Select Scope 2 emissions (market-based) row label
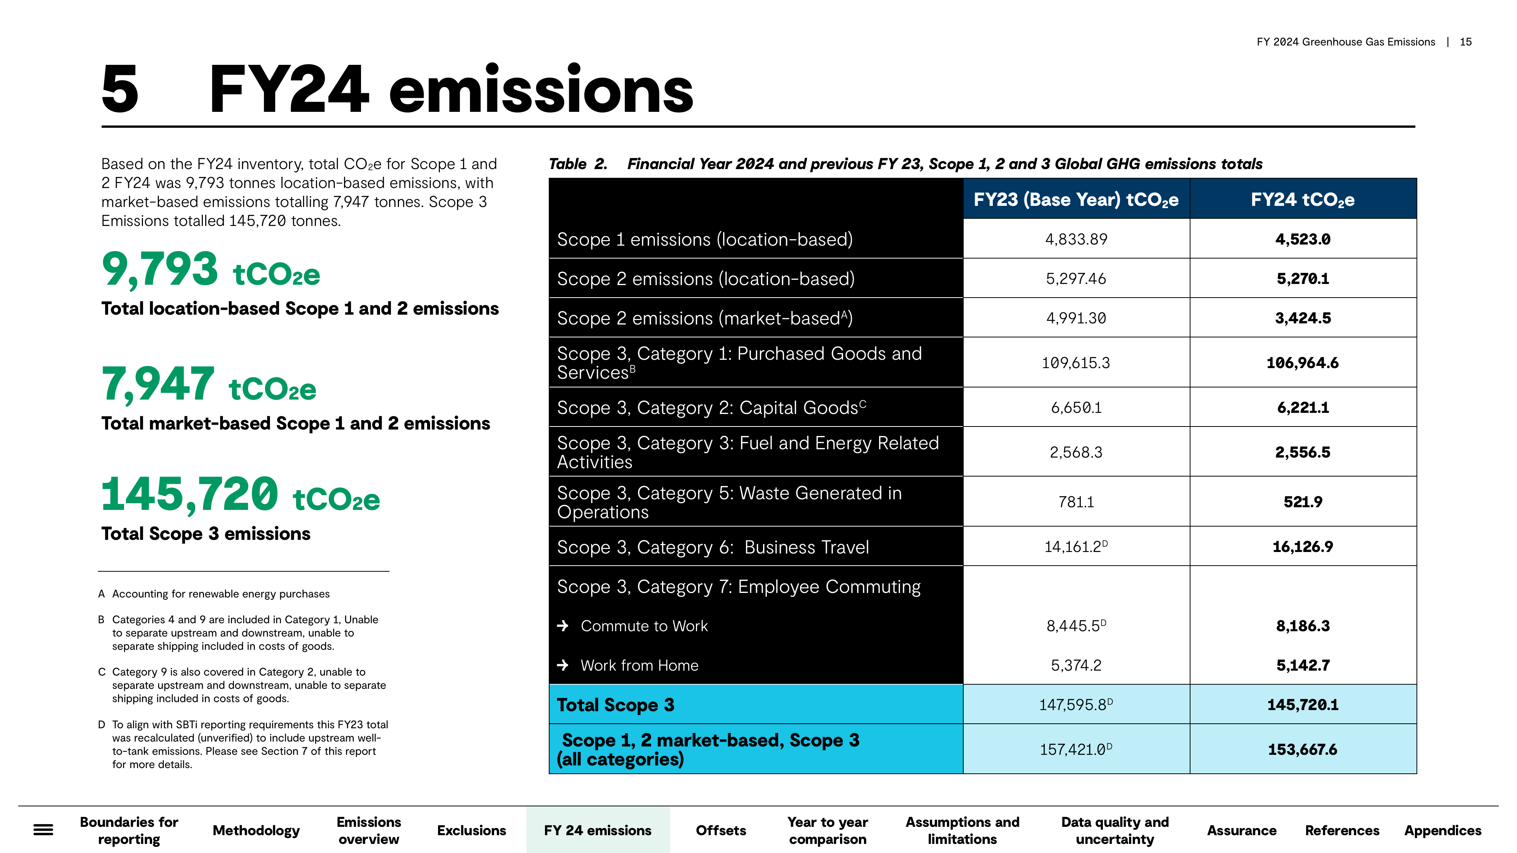Screen dimensions: 1517x853 (x=704, y=318)
